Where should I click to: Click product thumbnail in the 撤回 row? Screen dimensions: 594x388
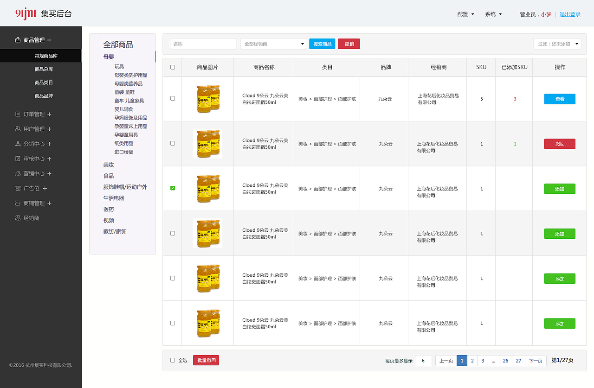coord(207,144)
